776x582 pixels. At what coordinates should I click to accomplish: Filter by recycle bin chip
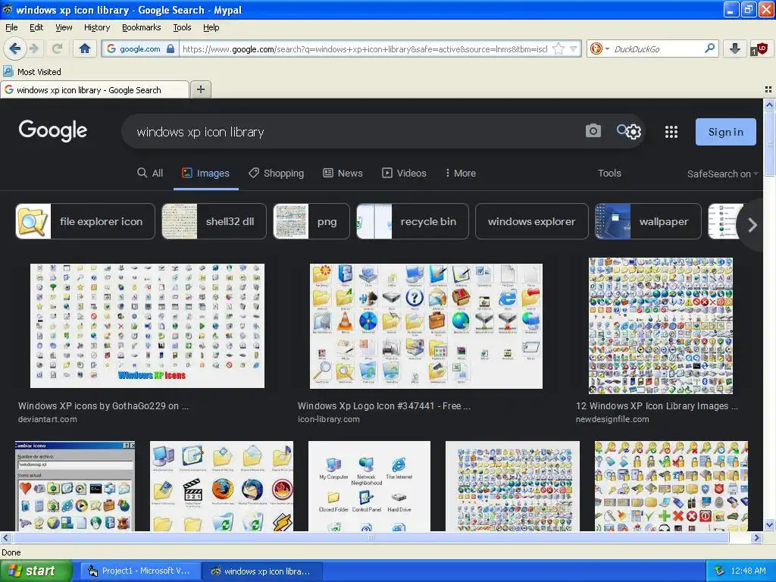point(412,221)
